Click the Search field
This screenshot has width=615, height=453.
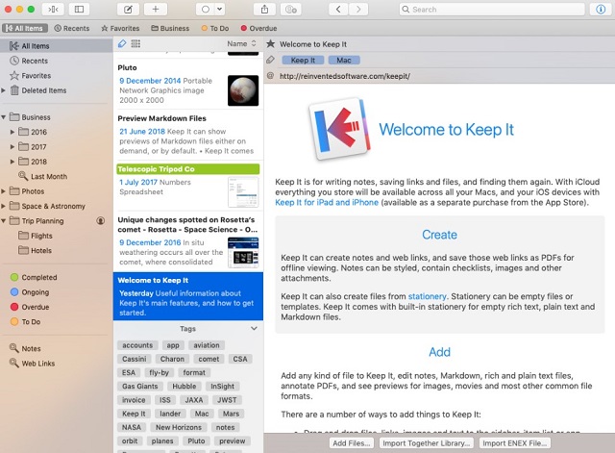click(492, 9)
